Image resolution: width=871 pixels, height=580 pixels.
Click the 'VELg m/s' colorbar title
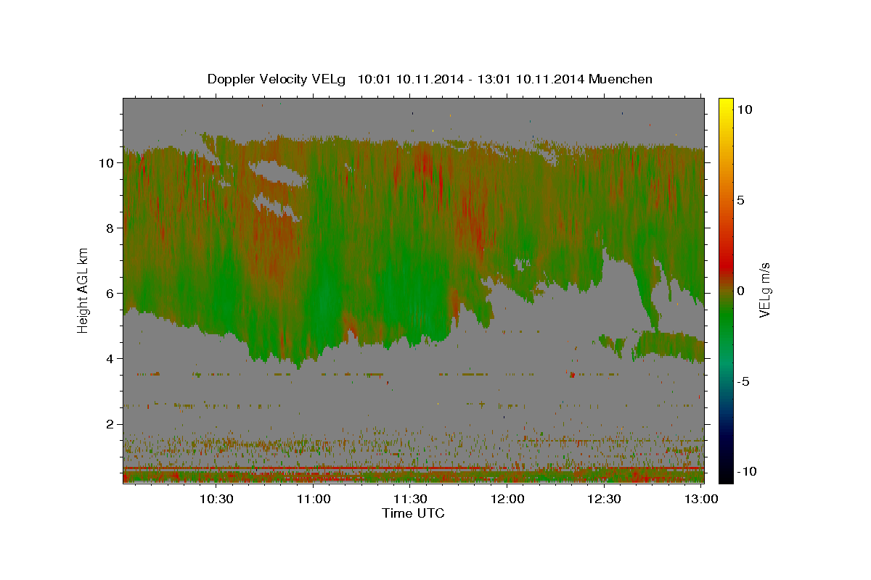point(765,290)
